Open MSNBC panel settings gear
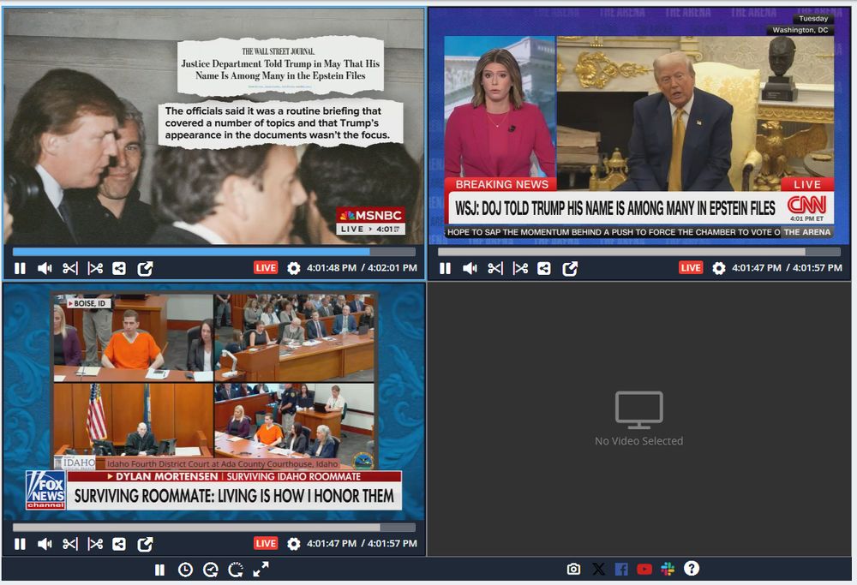 tap(293, 268)
